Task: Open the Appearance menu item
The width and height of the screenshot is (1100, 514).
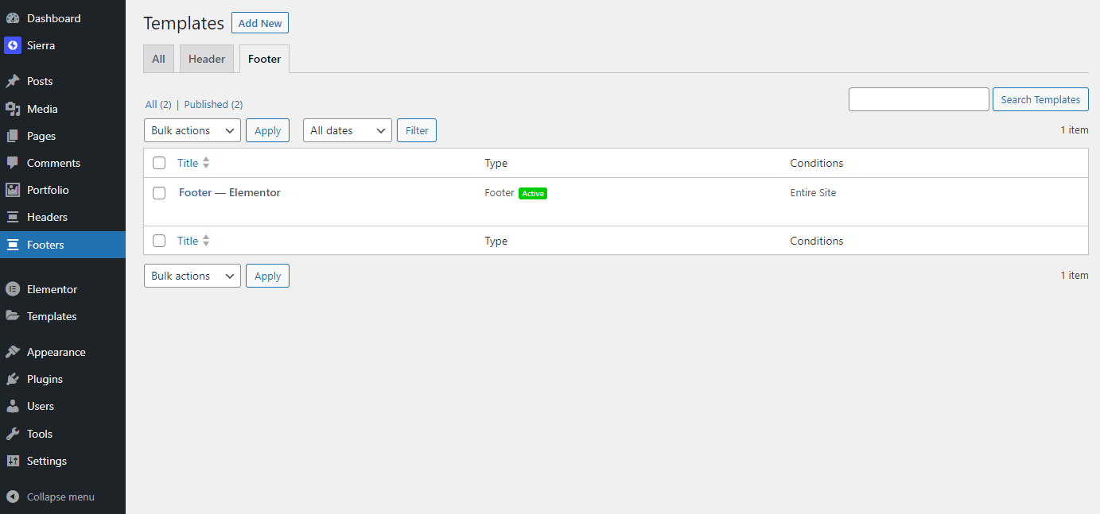Action: pos(63,352)
